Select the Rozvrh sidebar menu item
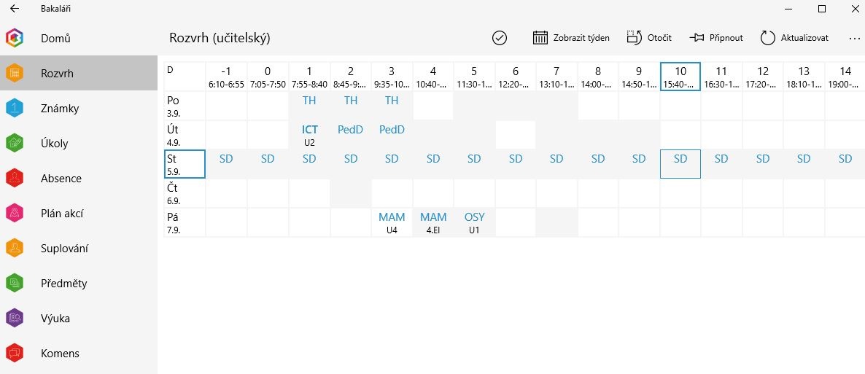 (x=79, y=73)
